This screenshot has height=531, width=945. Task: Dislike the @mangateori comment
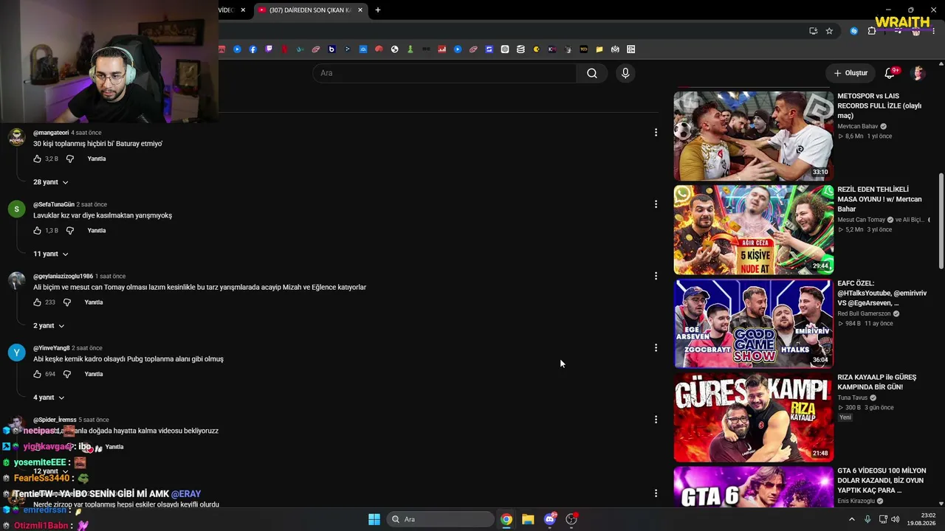click(70, 159)
